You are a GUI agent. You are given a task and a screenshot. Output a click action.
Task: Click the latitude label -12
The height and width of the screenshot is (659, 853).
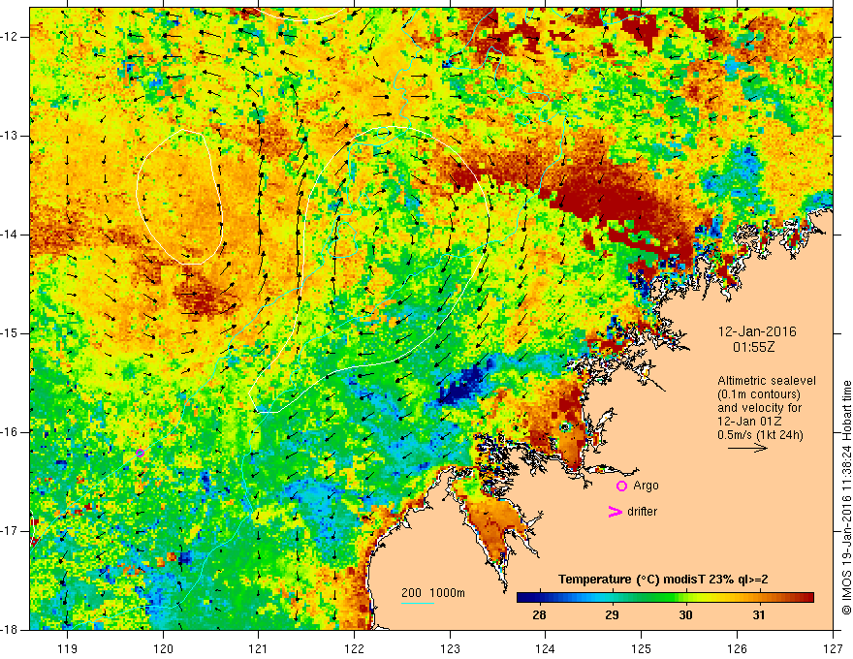(x=11, y=37)
